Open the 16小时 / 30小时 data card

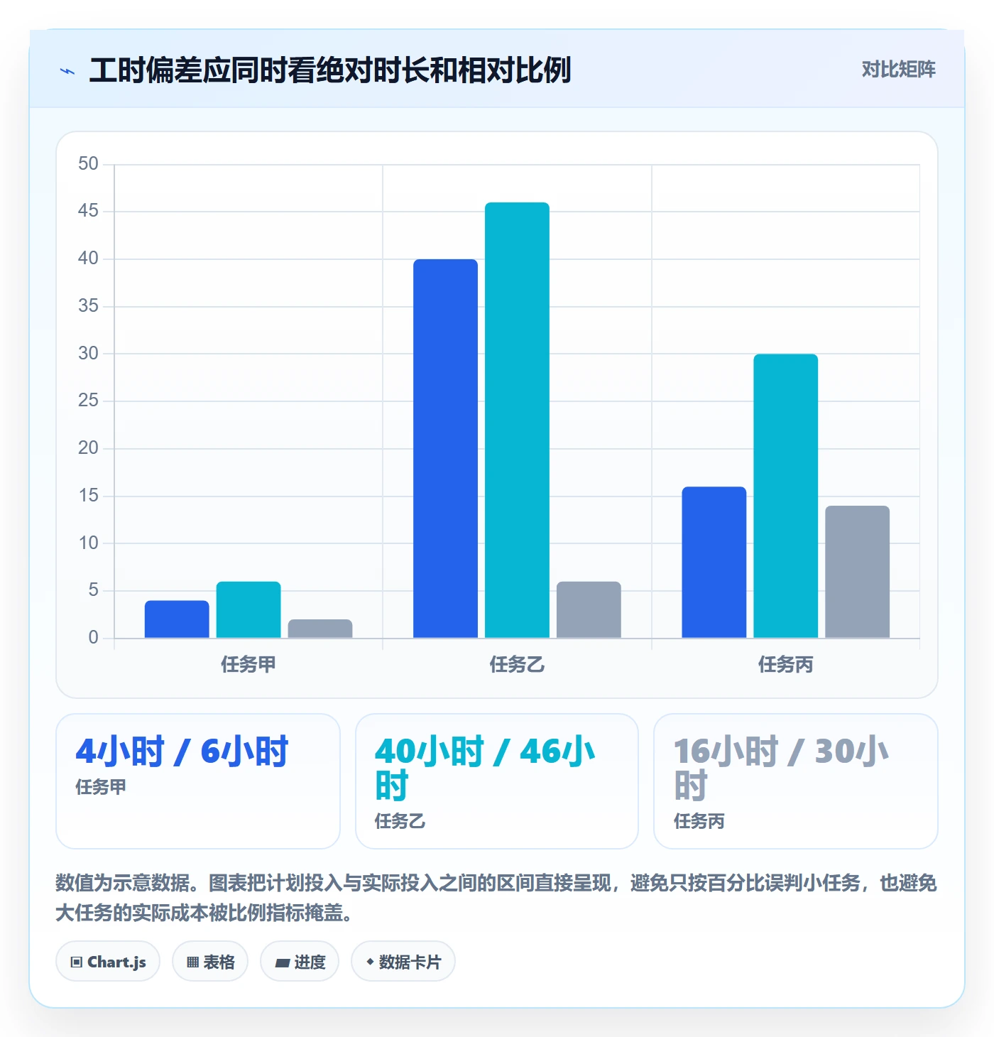(x=796, y=781)
